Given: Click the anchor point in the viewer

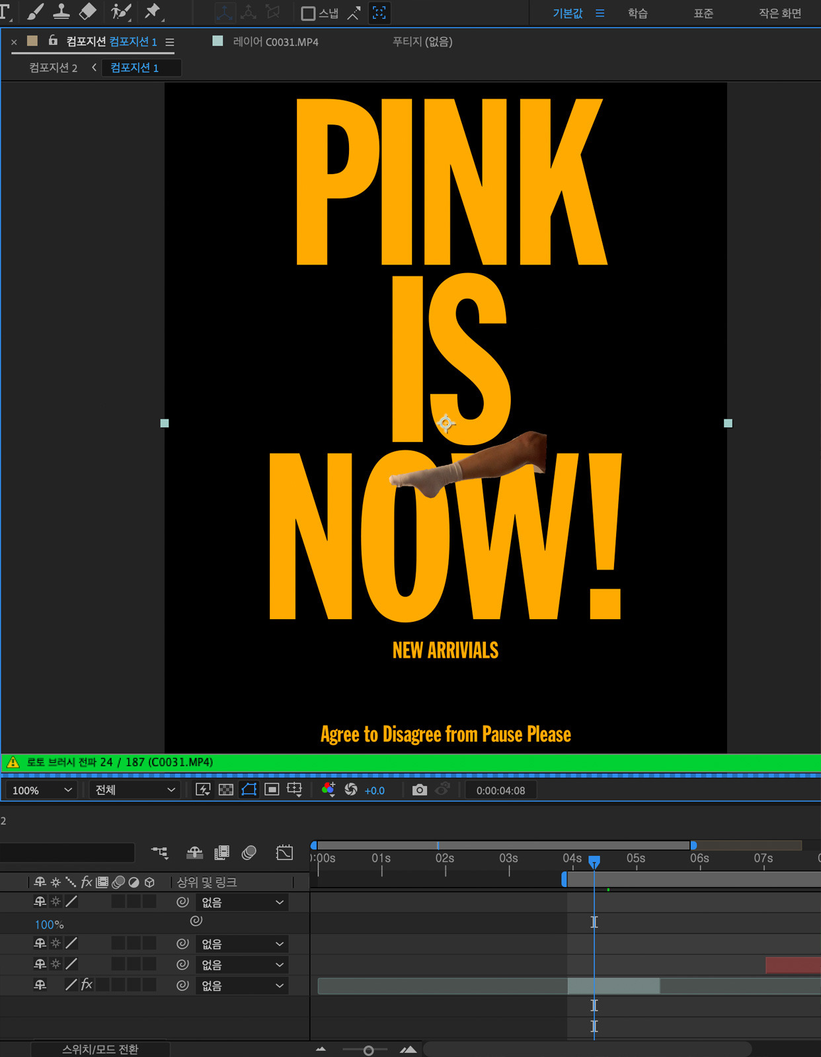Looking at the screenshot, I should 446,423.
